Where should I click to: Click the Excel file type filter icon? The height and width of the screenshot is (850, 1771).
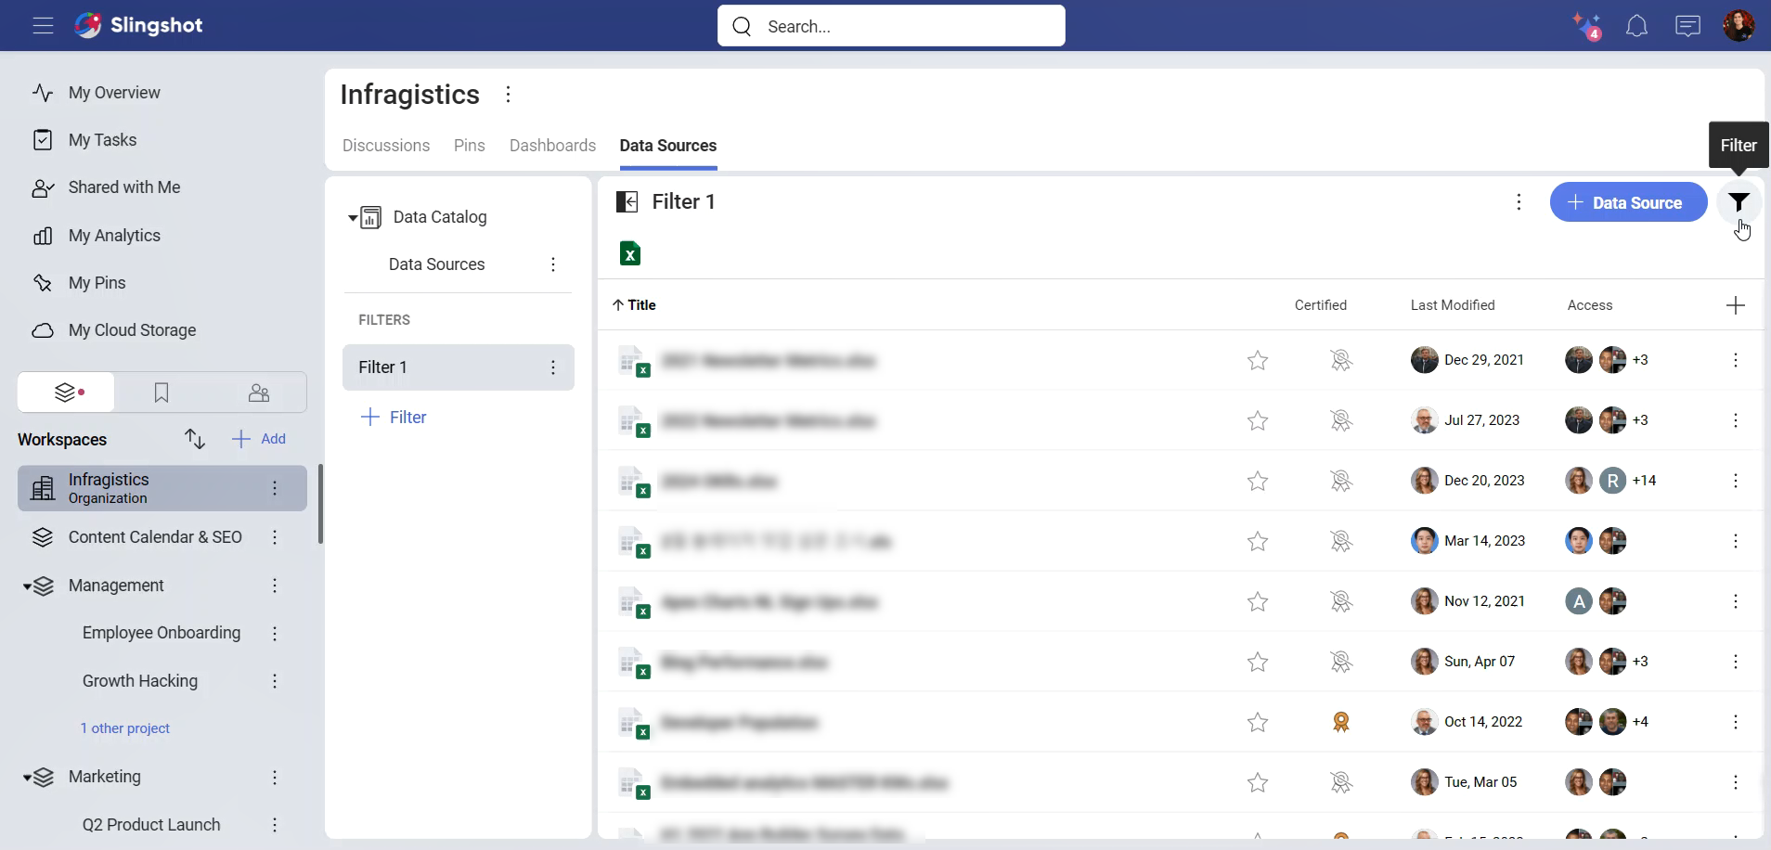(630, 253)
